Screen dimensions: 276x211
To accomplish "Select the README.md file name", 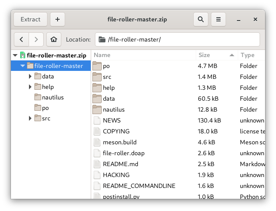I will click(121, 164).
